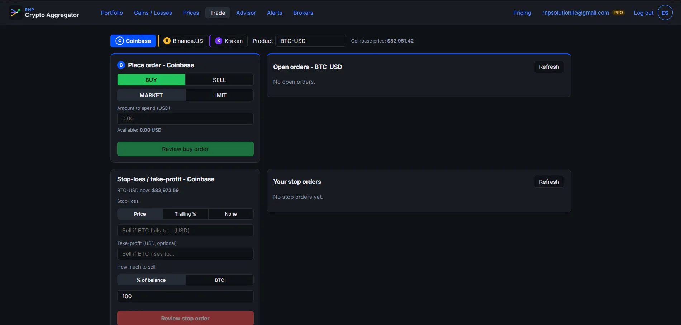Set stop-loss mode to Price

[140, 214]
